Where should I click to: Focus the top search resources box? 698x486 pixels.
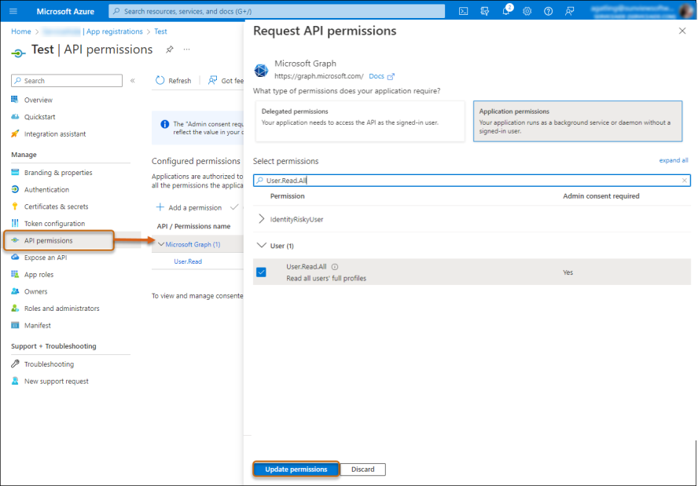[x=277, y=11]
